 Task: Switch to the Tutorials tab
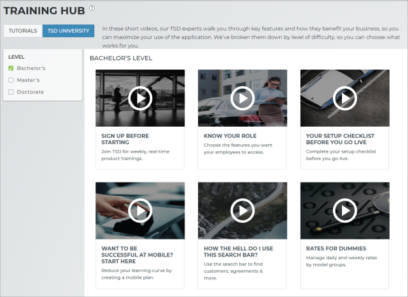click(x=23, y=31)
